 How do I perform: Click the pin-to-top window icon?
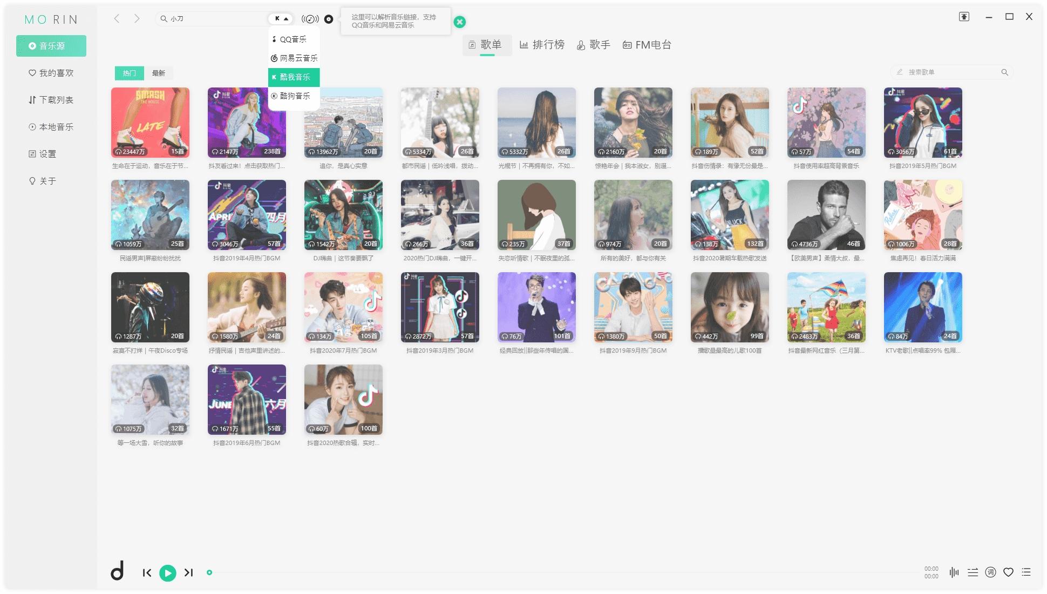964,17
